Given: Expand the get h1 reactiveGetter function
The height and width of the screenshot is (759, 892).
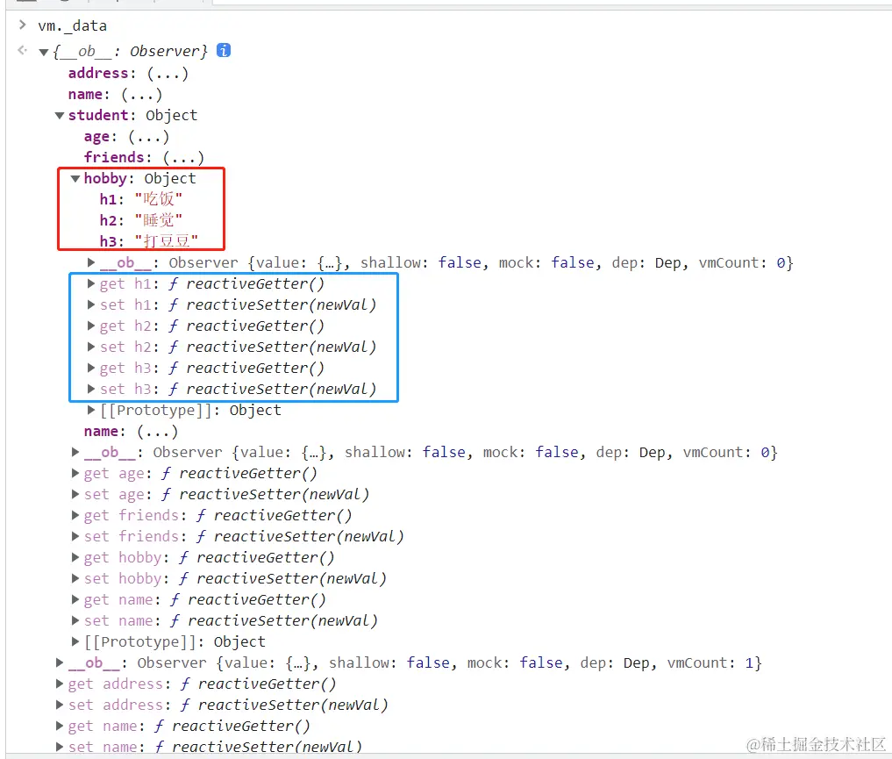Looking at the screenshot, I should point(91,283).
